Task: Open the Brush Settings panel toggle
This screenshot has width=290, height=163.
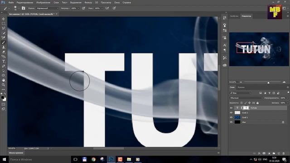Action: [23, 8]
